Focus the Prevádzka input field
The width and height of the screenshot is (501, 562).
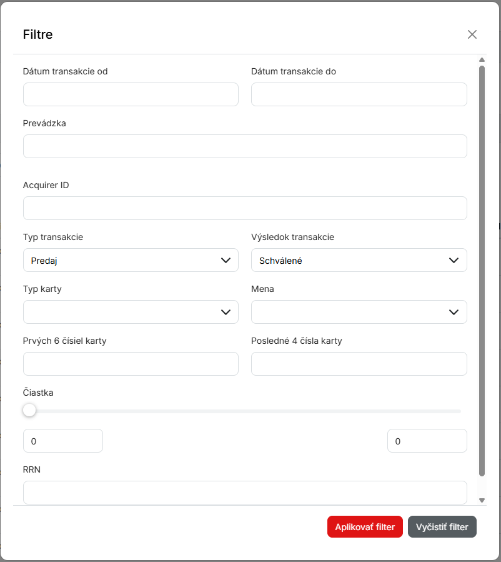[245, 146]
